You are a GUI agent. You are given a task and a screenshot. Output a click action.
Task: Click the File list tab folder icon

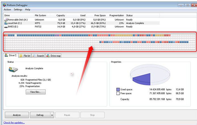[21, 56]
